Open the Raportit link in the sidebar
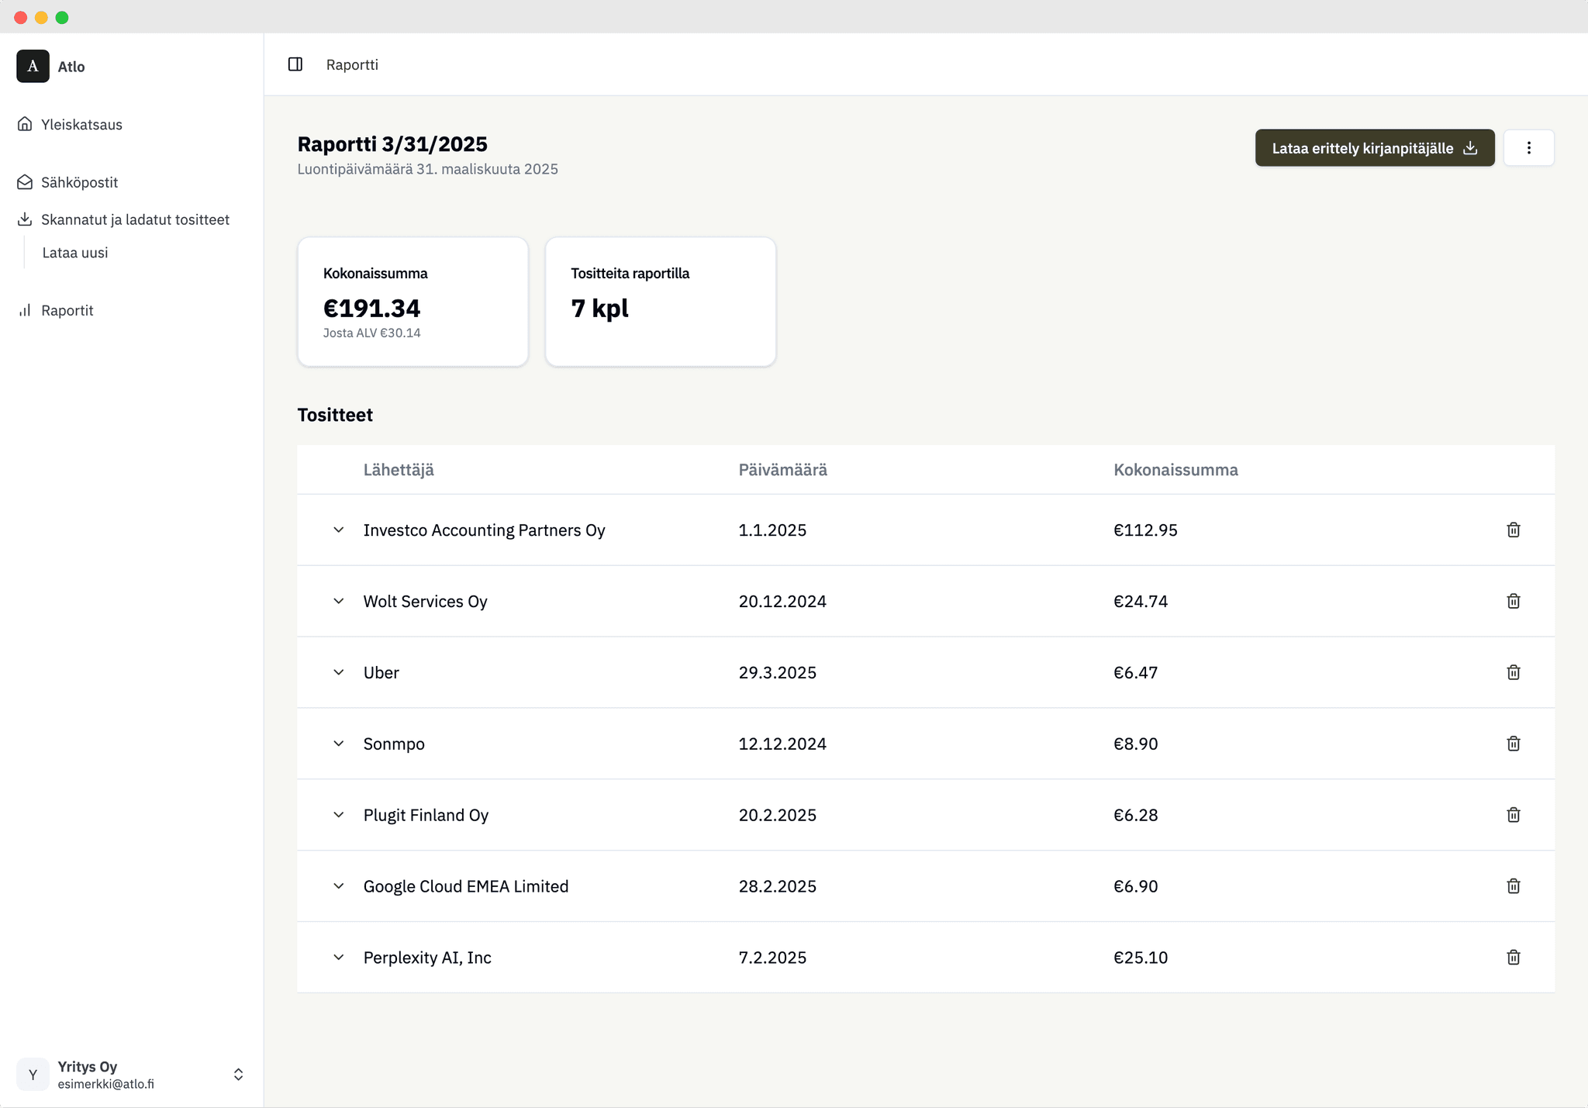 pos(67,310)
